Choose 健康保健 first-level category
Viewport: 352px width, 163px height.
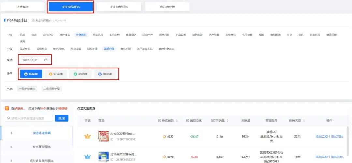[x=331, y=35]
